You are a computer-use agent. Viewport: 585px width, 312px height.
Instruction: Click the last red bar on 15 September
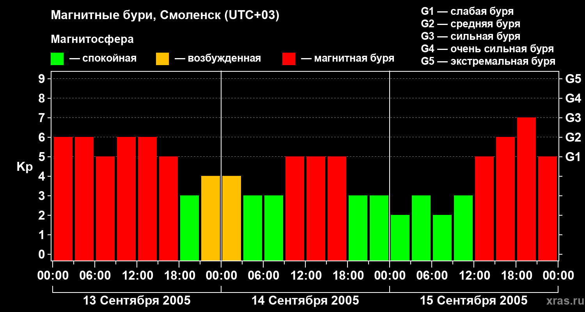pyautogui.click(x=548, y=208)
